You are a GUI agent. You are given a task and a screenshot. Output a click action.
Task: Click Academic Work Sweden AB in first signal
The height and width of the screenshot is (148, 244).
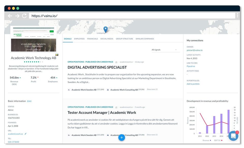coord(84,90)
